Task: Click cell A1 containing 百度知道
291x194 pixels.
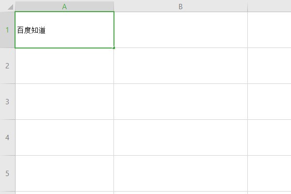Action: pyautogui.click(x=65, y=30)
